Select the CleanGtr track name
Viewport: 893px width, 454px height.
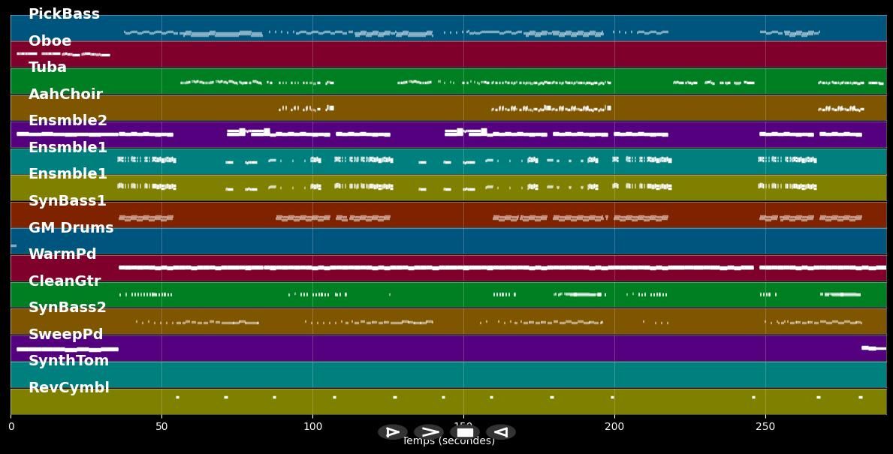point(65,281)
